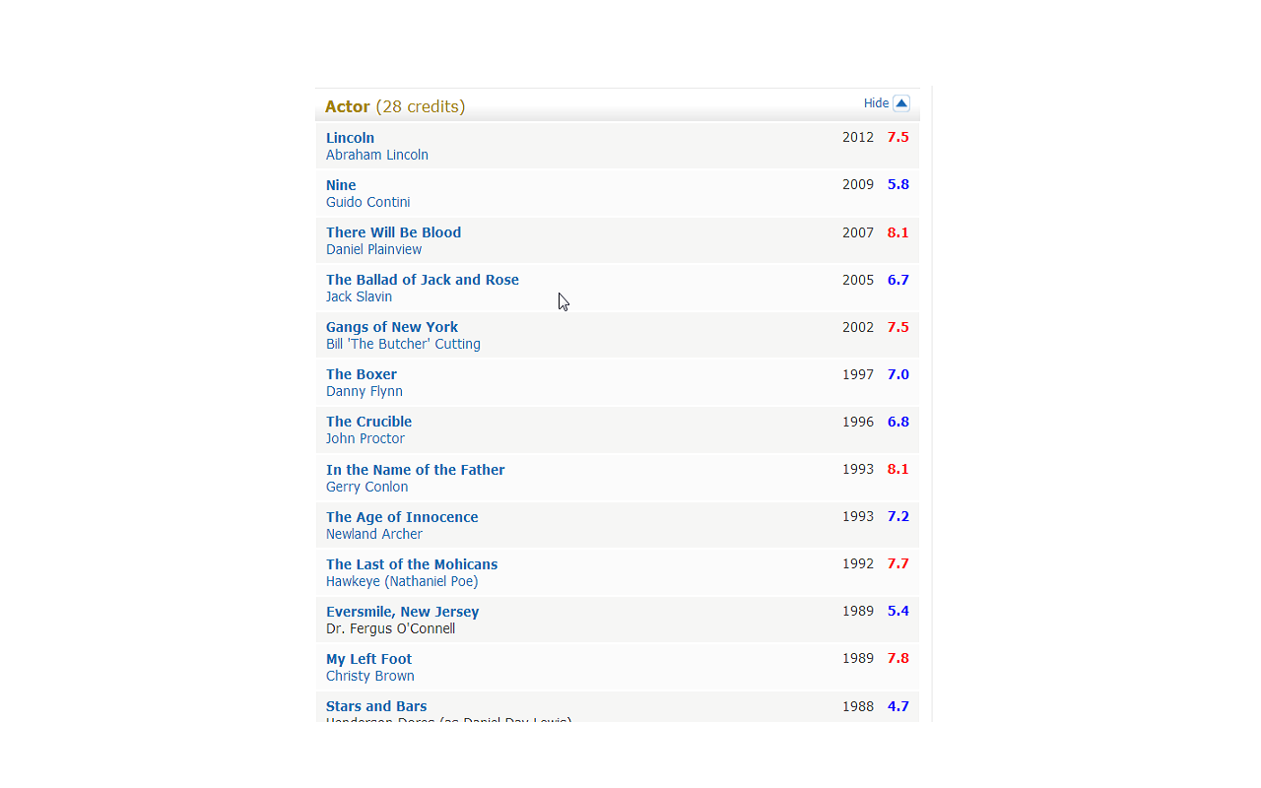
Task: Click the collapse arrow next to Hide
Action: (903, 102)
